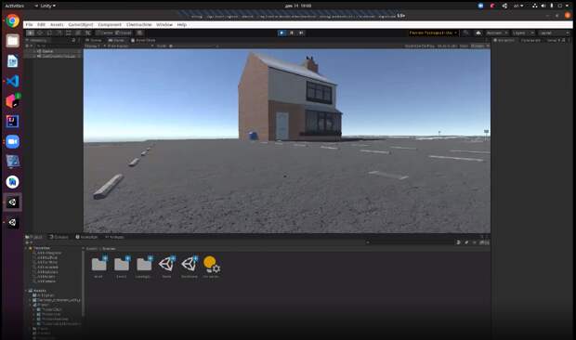Screen dimensions: 576x340
Task: Collapse the Favorites tree section
Action: [26, 248]
